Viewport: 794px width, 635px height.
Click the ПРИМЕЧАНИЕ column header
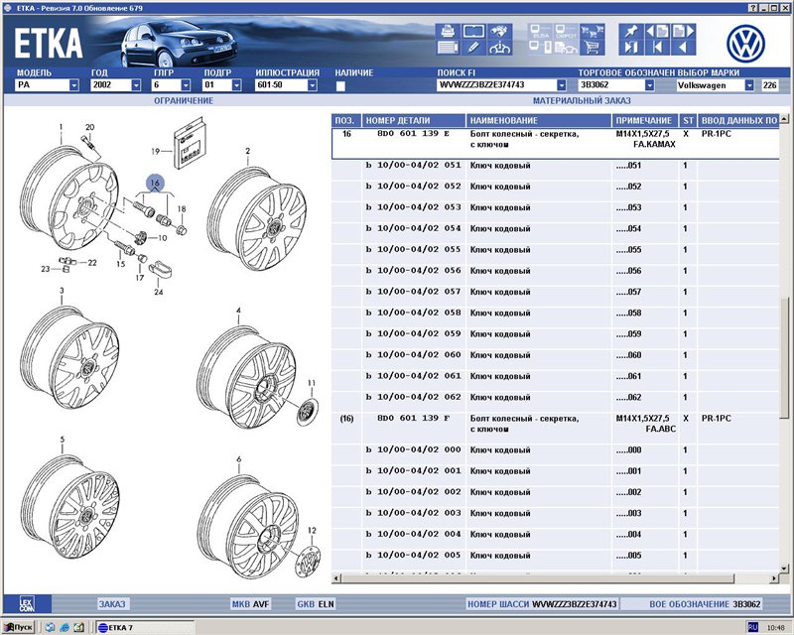(644, 120)
